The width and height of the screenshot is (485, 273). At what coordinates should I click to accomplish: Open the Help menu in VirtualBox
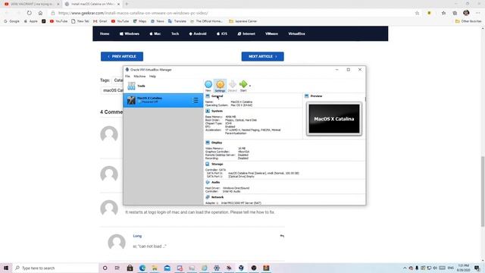(152, 76)
